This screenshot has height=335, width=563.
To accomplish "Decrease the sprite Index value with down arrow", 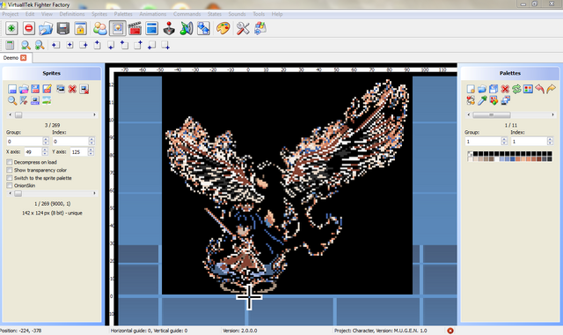I will click(91, 143).
